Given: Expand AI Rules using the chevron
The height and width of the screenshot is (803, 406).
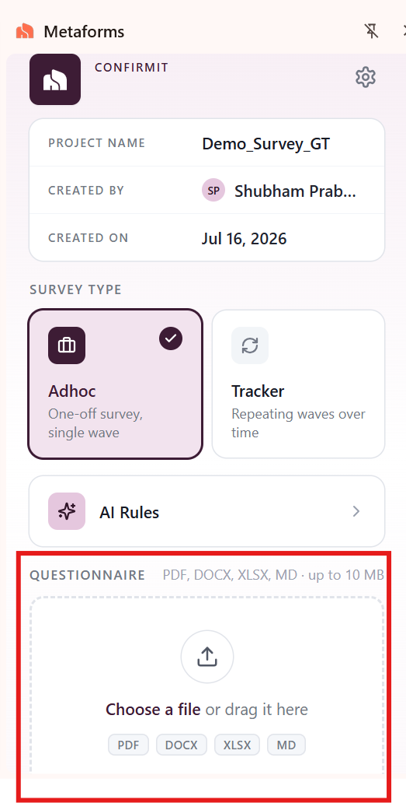Looking at the screenshot, I should point(356,511).
